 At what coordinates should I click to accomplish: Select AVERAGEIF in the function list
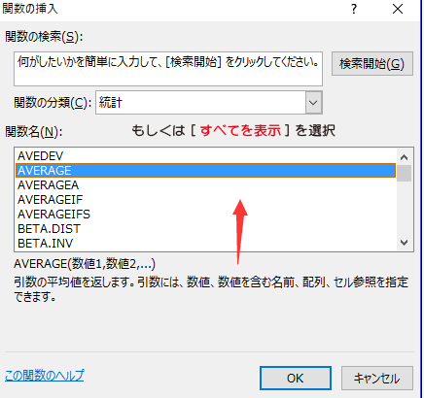point(206,200)
